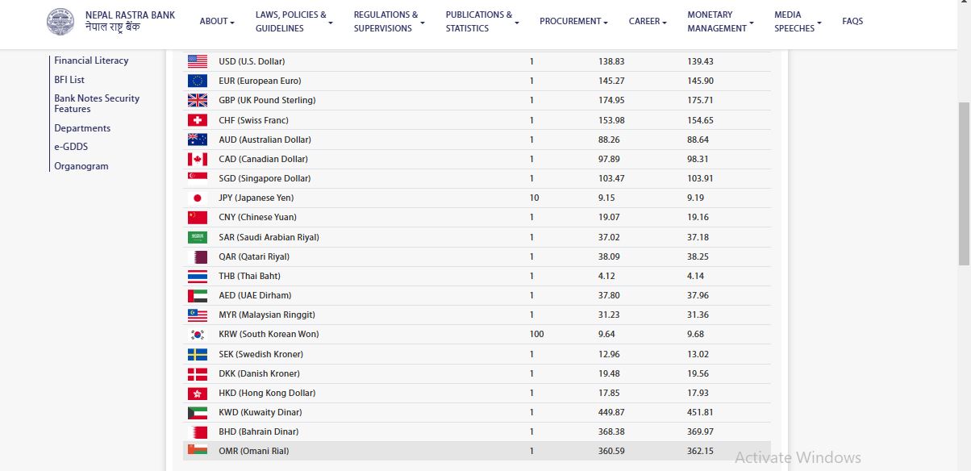Screen dimensions: 971x471
Task: Click the South Korean Won flag icon
Action: click(197, 335)
